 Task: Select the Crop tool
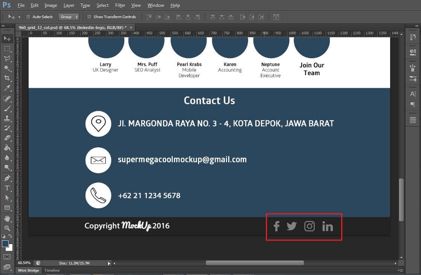(x=8, y=78)
